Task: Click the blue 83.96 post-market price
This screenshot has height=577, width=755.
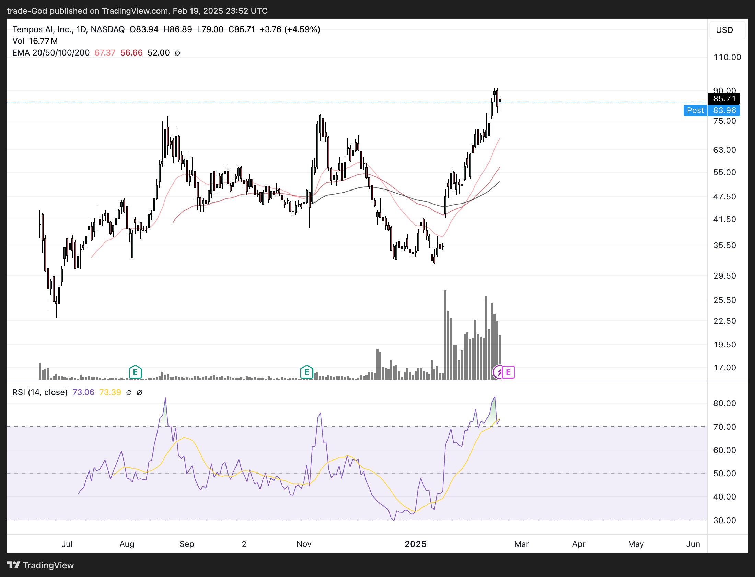Action: (724, 110)
